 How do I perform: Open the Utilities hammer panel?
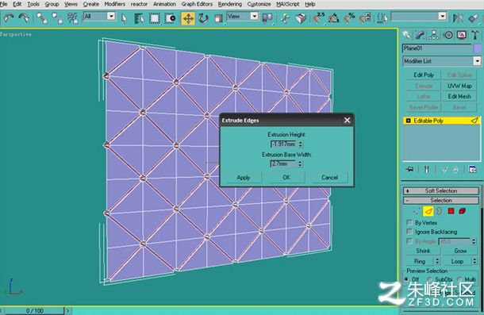tap(474, 35)
